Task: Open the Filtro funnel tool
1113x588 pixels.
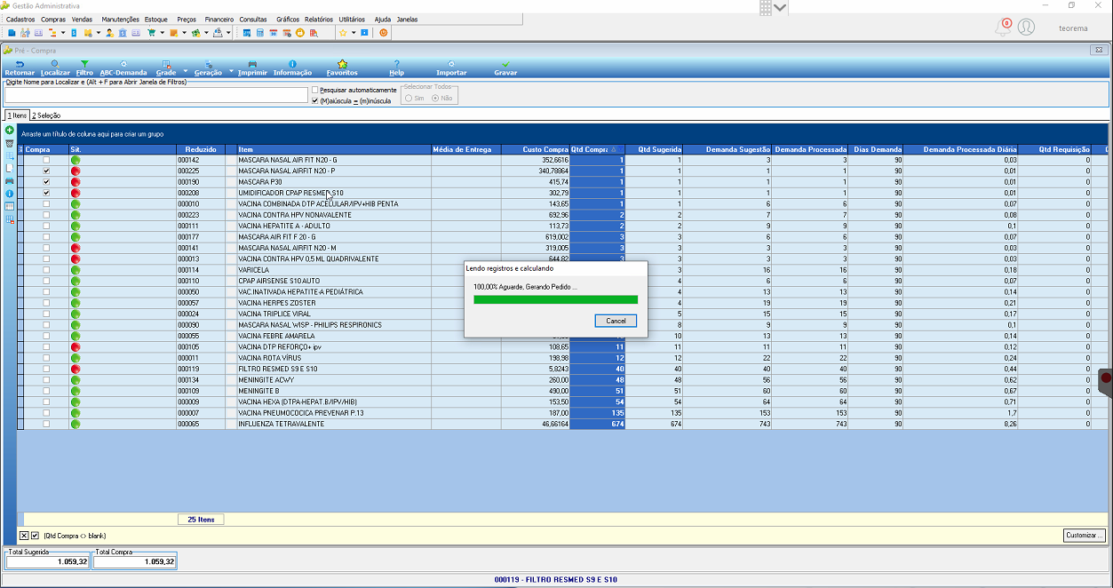Action: pos(84,68)
